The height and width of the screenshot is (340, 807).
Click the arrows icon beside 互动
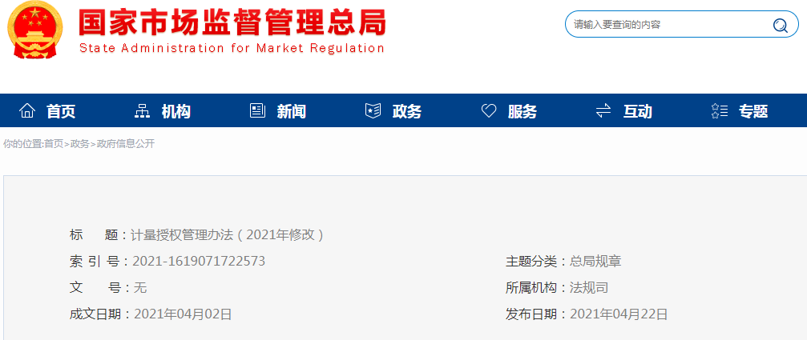point(603,110)
